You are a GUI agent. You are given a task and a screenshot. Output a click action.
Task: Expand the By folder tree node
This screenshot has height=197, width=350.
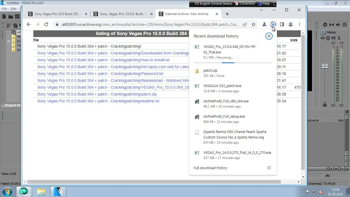click(9, 41)
